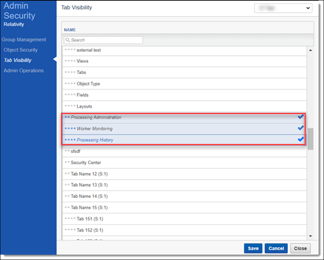The height and width of the screenshot is (260, 324).
Task: Click the vertical scrollbar thumb
Action: 310,139
